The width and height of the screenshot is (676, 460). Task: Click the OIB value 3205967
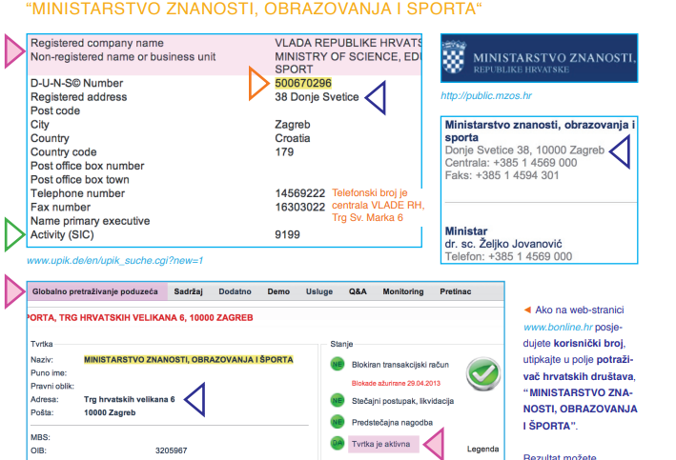pos(172,450)
